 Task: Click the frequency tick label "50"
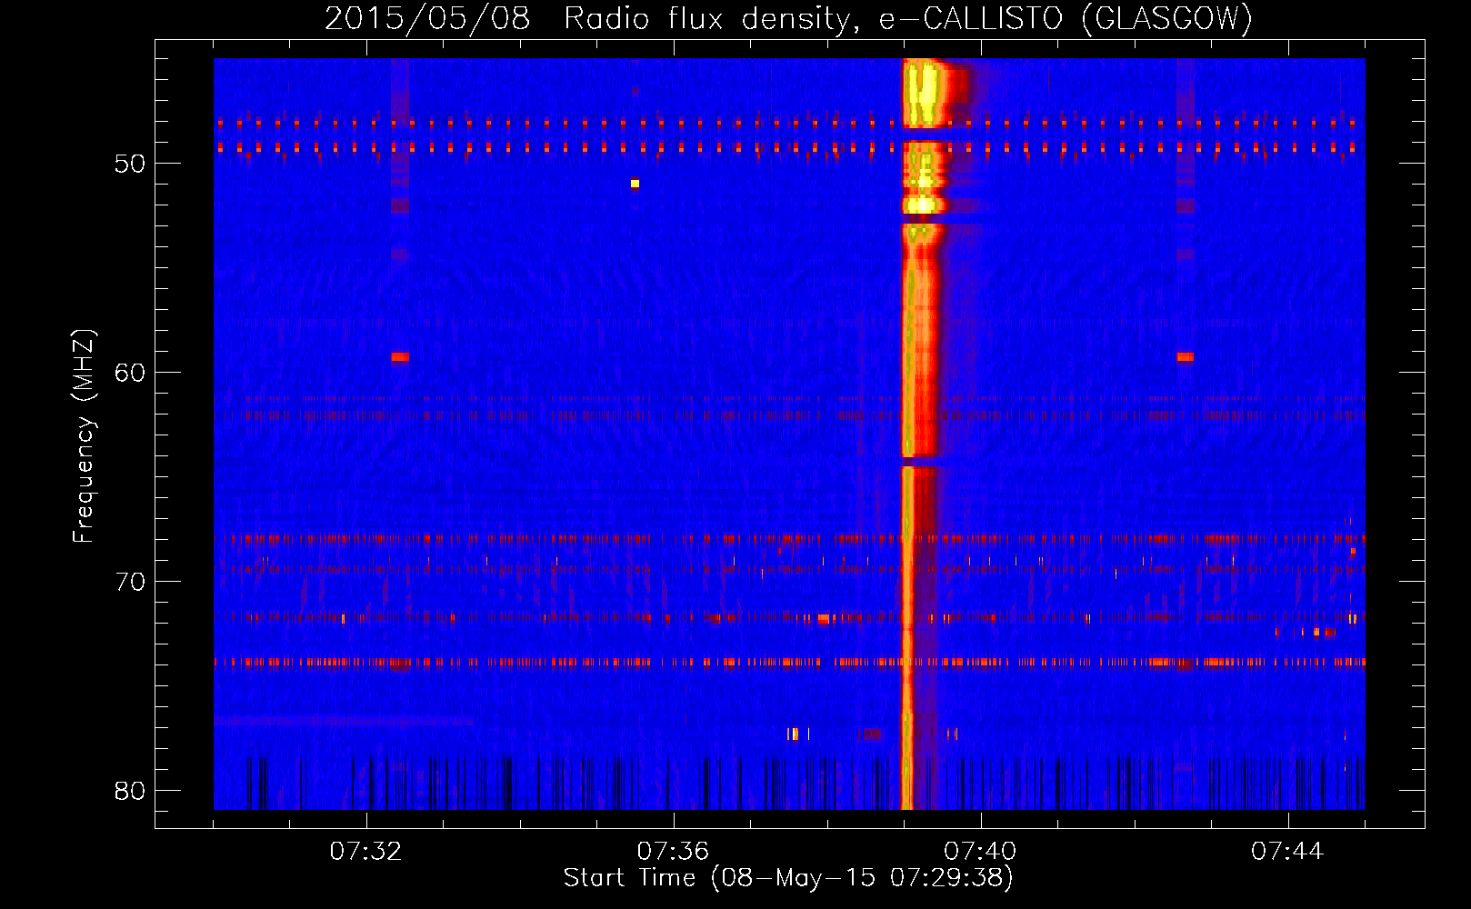tap(130, 164)
